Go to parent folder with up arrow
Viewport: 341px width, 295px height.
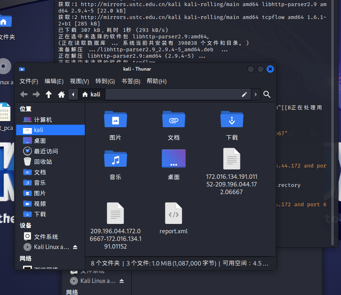point(49,94)
